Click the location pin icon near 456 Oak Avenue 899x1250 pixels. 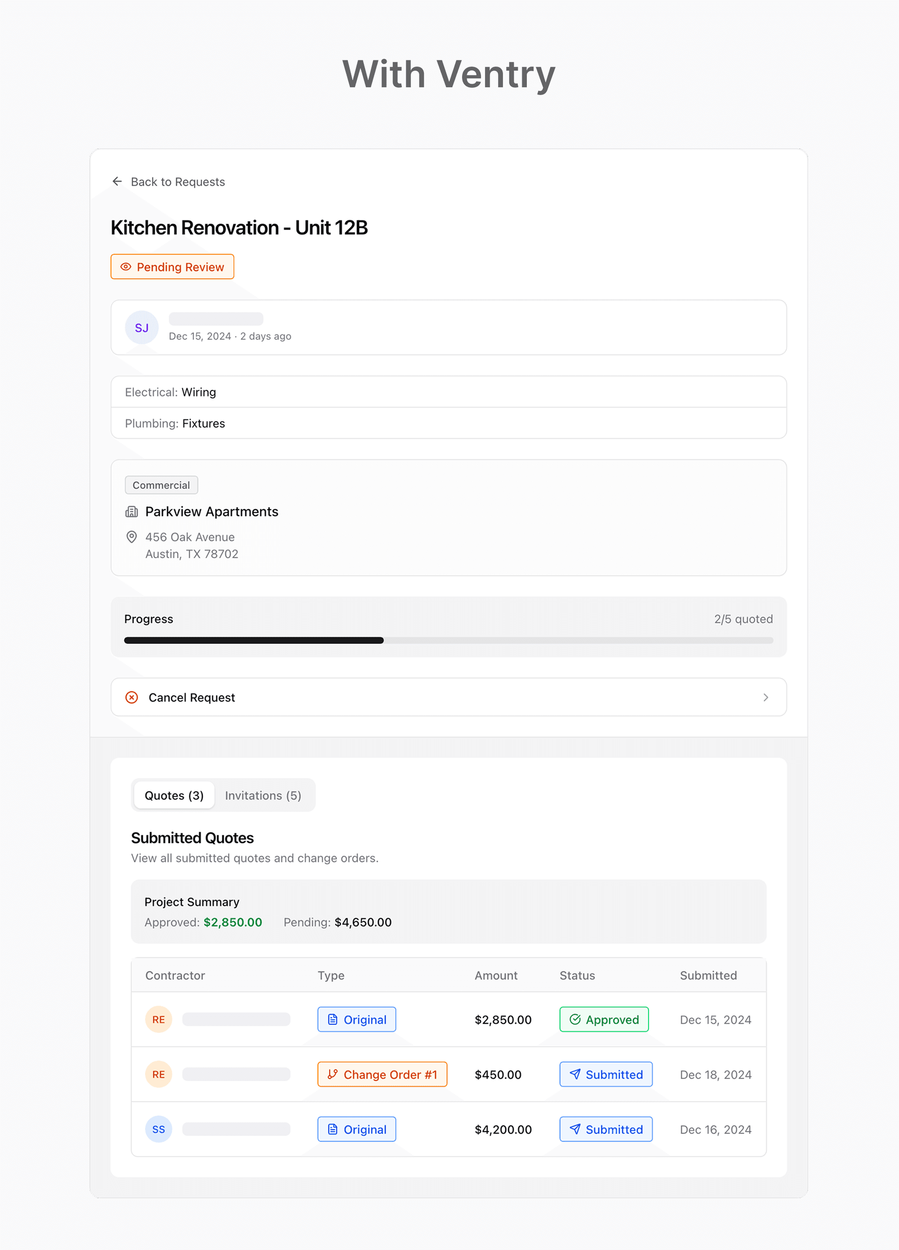click(132, 537)
